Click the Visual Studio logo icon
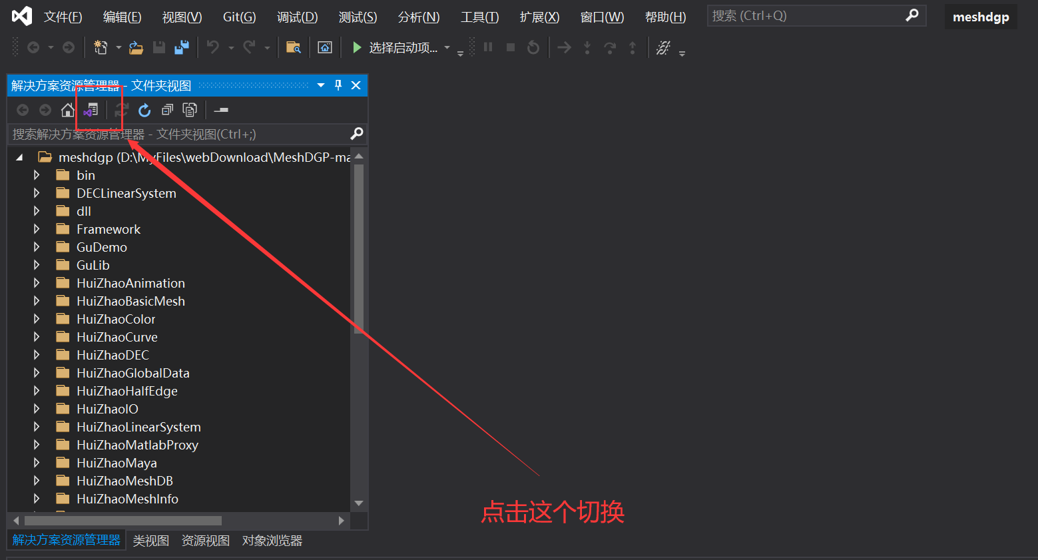 pos(22,16)
